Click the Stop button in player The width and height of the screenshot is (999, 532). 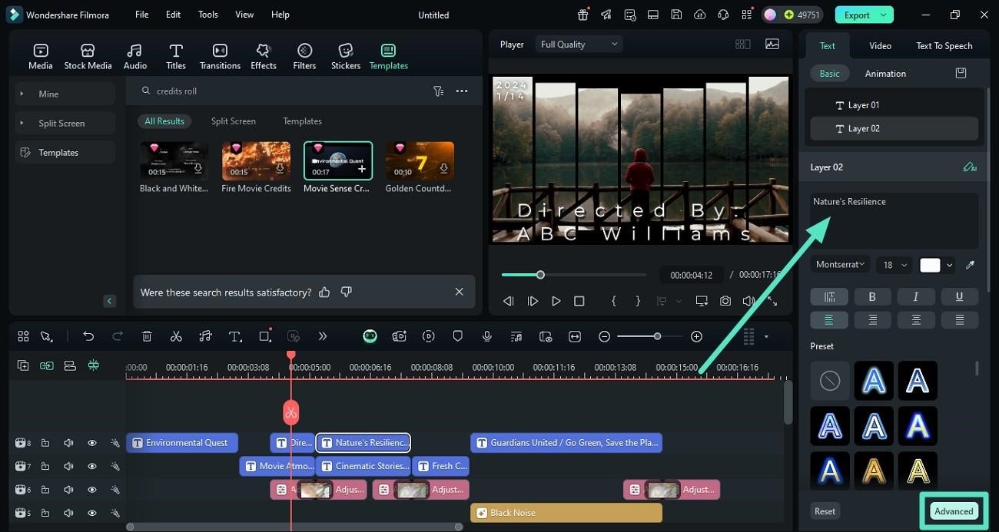click(579, 302)
